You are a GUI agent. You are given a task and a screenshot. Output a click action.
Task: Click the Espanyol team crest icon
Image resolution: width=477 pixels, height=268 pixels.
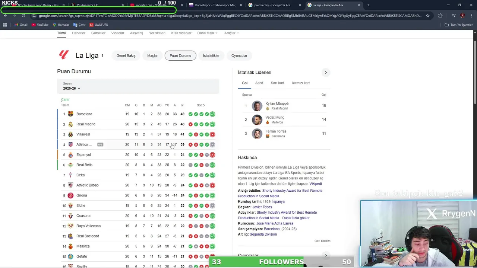[x=70, y=155]
